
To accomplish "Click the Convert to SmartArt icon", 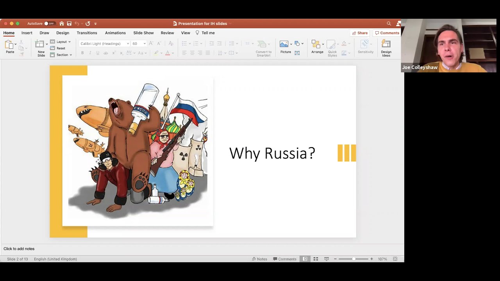I will click(x=262, y=44).
